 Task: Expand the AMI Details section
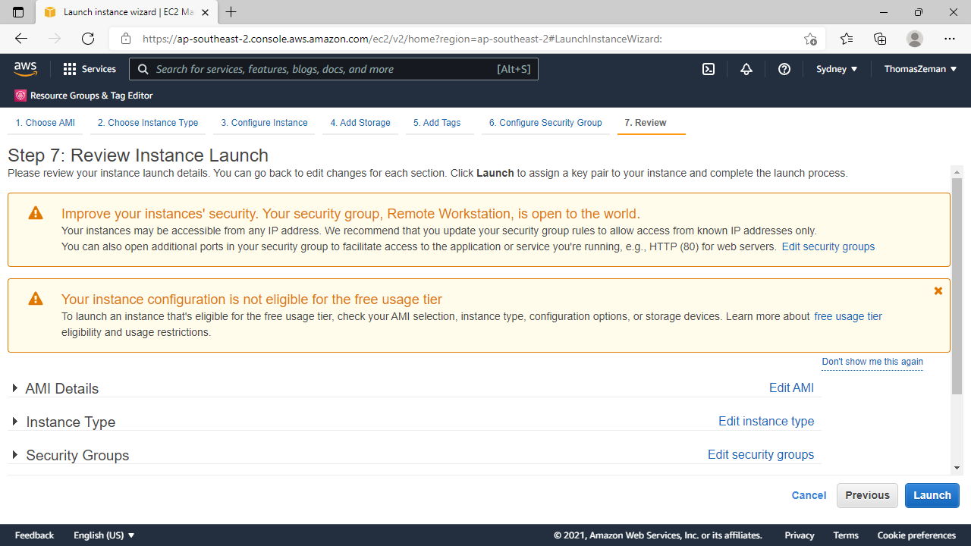[15, 388]
